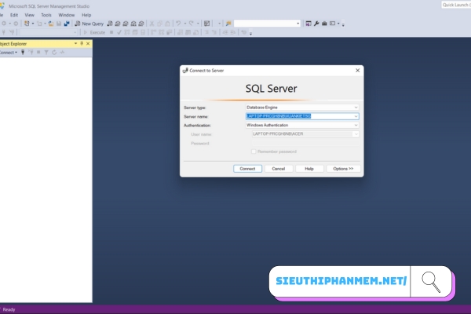471x314 pixels.
Task: Open the window layout dropdown arrow on toolbar
Action: pyautogui.click(x=338, y=24)
